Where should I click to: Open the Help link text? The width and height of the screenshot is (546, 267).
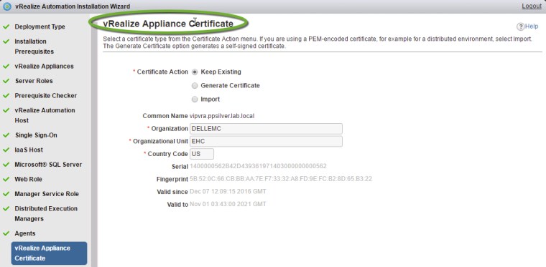point(532,26)
